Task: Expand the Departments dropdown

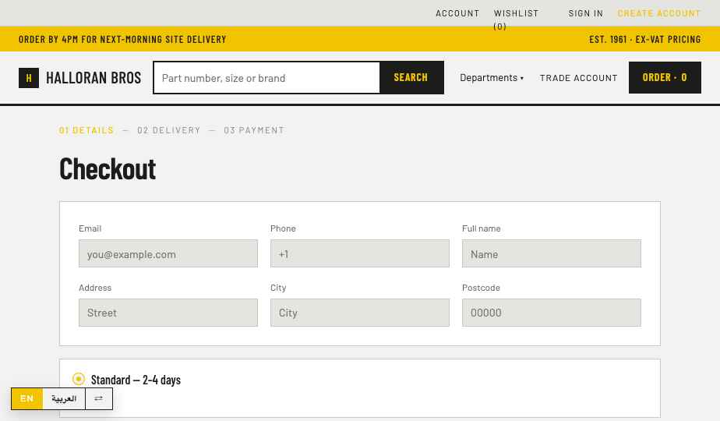Action: coord(492,78)
